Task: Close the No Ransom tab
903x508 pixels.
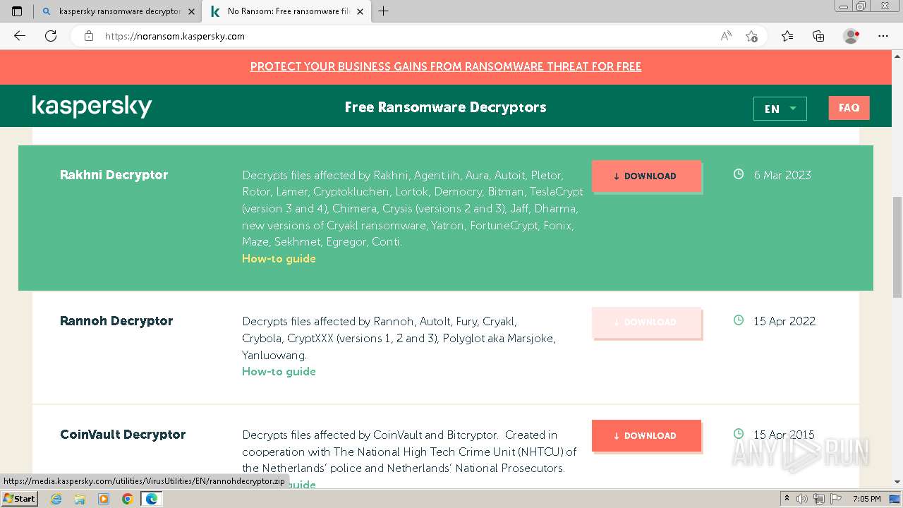Action: (x=360, y=11)
